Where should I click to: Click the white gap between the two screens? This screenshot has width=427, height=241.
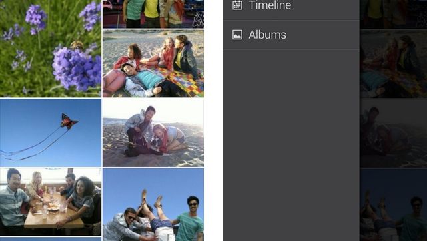coord(213,120)
